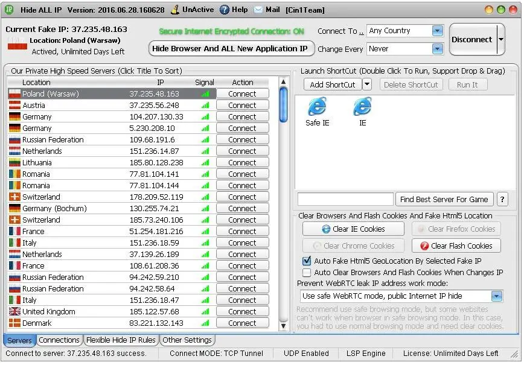Screen dimensions: 524x365
Task: Click the signal bars for 109.68.191.6
Action: coord(205,140)
